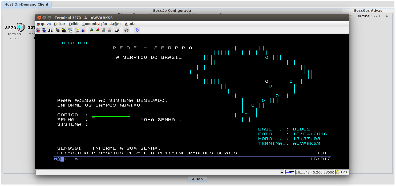Open the Exibir menu
The height and width of the screenshot is (186, 396).
pos(74,24)
